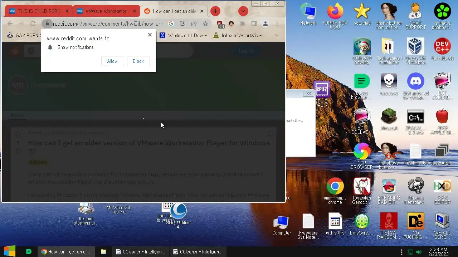This screenshot has width=458, height=257.
Task: Block reddit.com notifications
Action: [x=138, y=61]
